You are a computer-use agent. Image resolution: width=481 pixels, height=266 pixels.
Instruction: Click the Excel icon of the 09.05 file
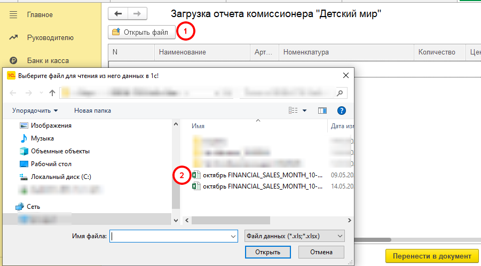point(196,175)
